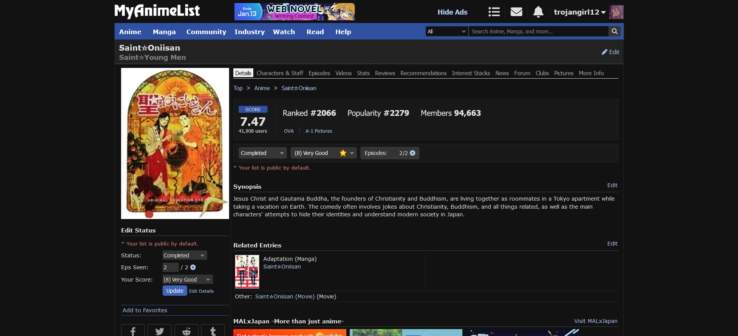Click Add to Favorites
This screenshot has width=738, height=336.
click(145, 310)
